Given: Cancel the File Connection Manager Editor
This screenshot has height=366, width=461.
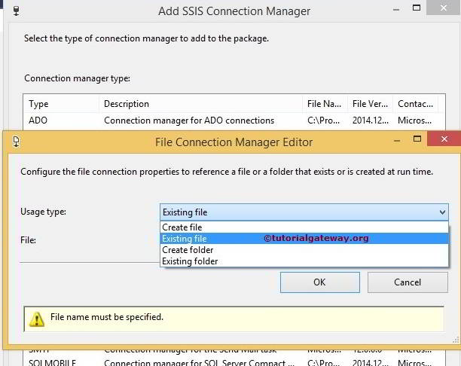Looking at the screenshot, I should click(x=408, y=282).
